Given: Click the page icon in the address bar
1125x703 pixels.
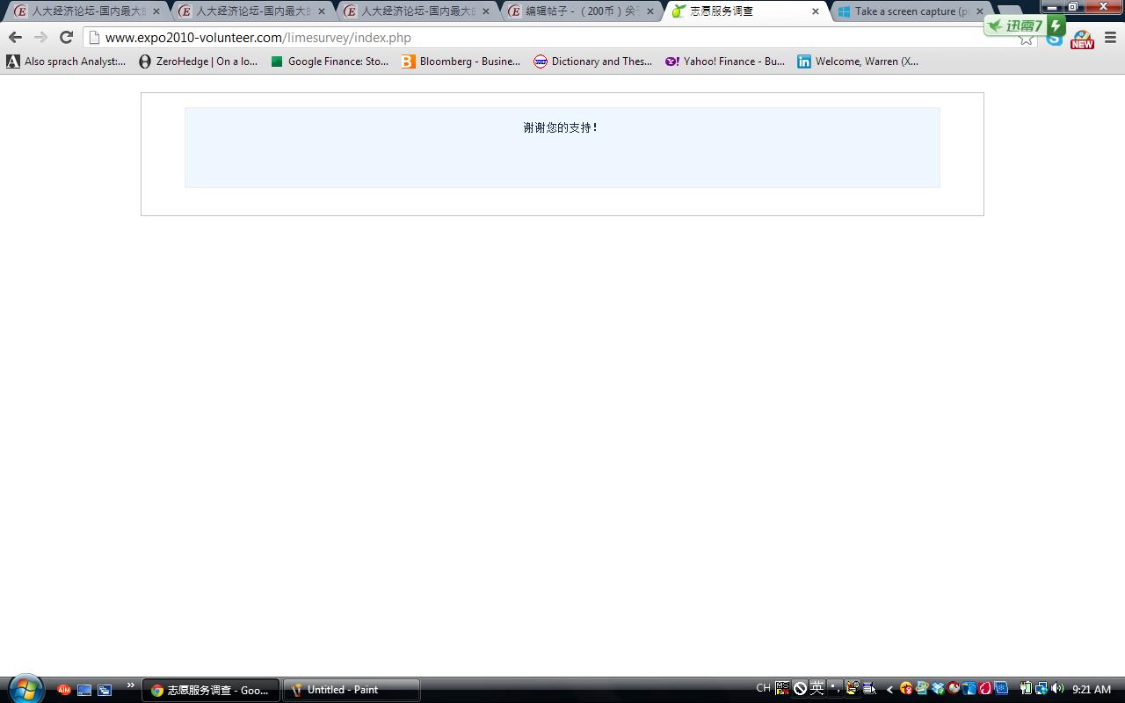Looking at the screenshot, I should coord(94,38).
